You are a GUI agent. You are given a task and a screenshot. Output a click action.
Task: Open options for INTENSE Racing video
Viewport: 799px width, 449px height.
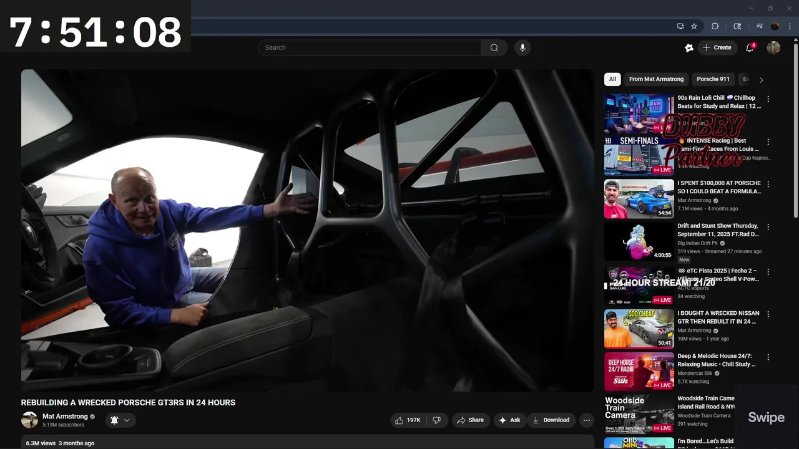(x=768, y=142)
